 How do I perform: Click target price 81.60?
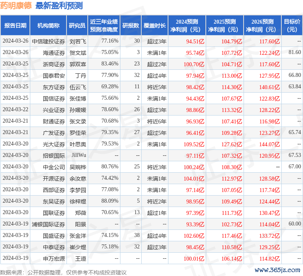295,52
